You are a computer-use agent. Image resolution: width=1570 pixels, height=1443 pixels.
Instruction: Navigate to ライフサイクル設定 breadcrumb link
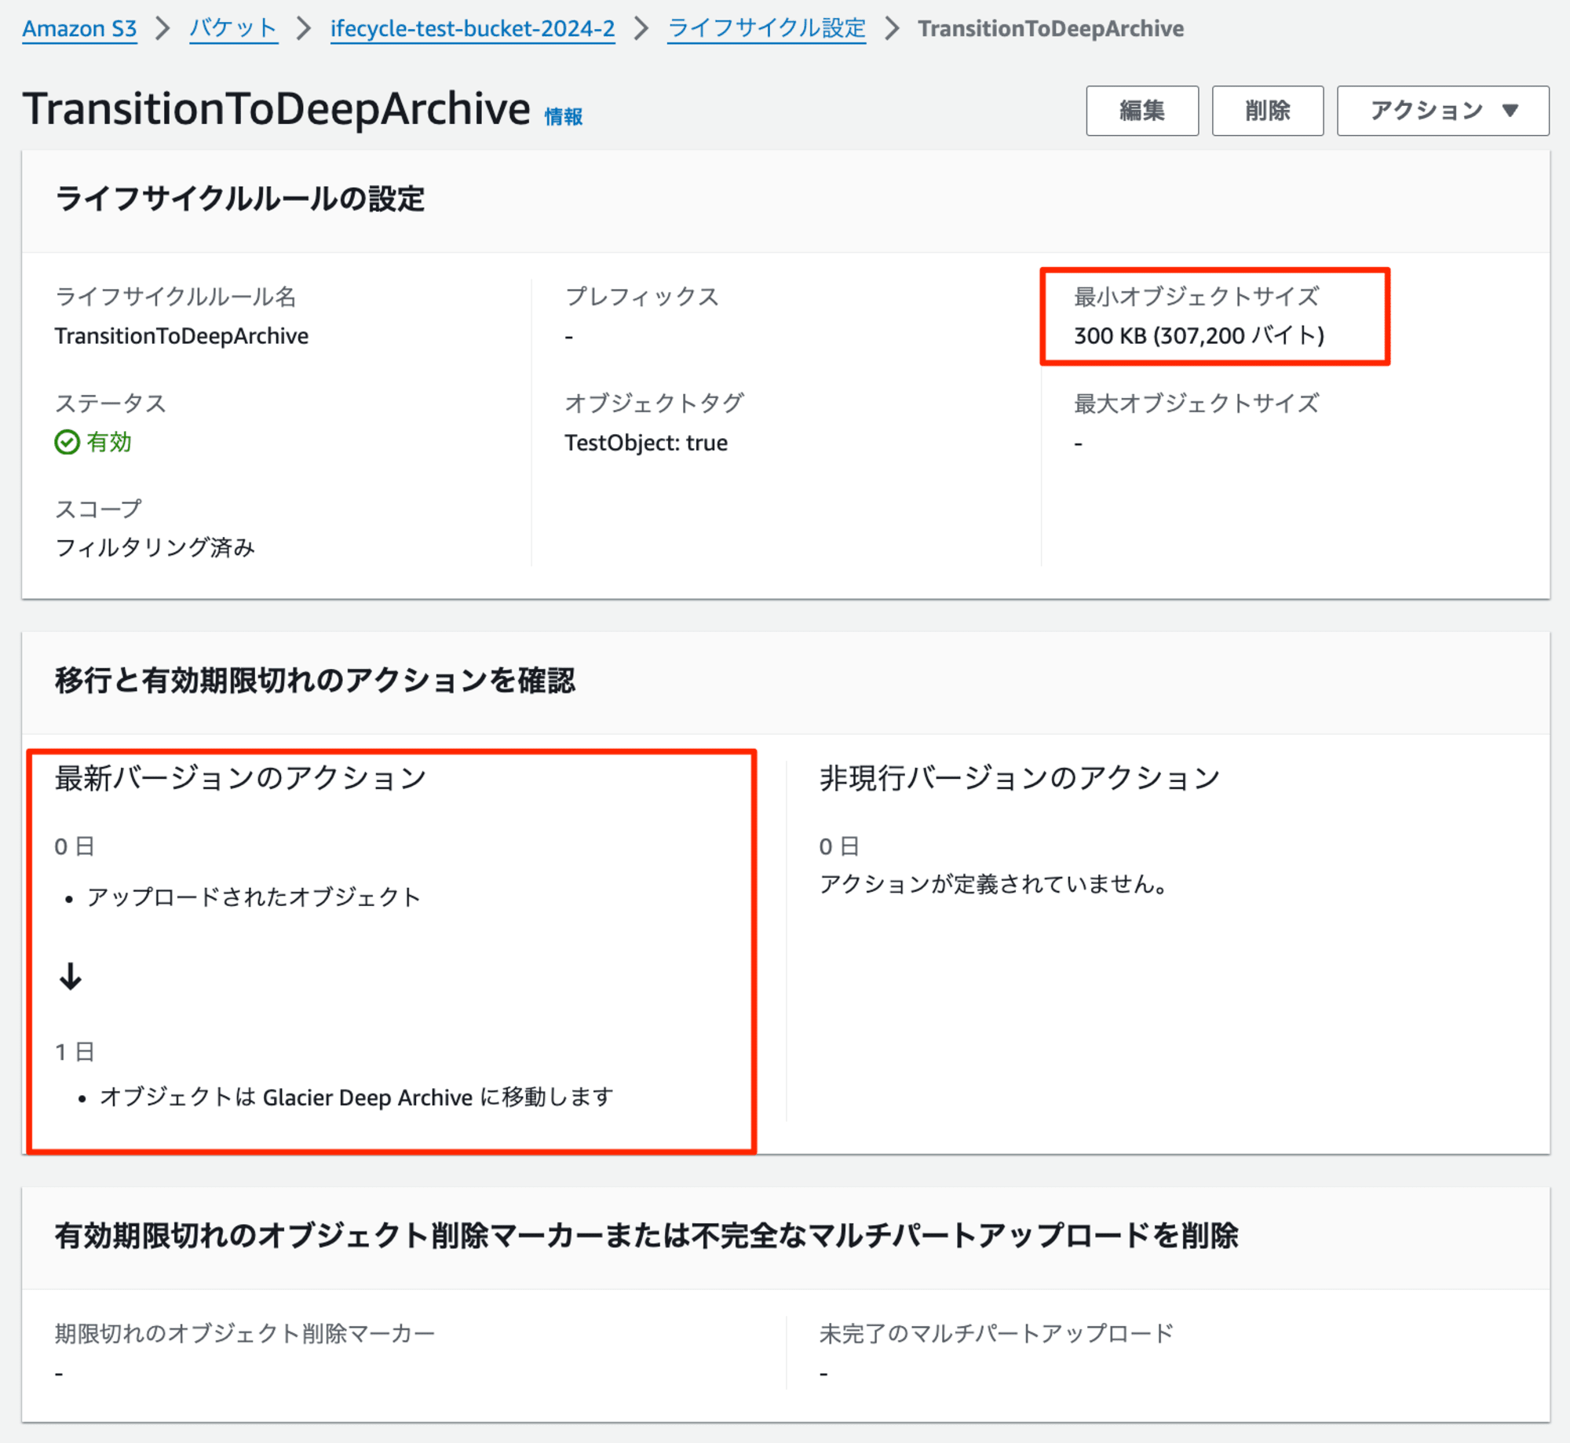766,29
